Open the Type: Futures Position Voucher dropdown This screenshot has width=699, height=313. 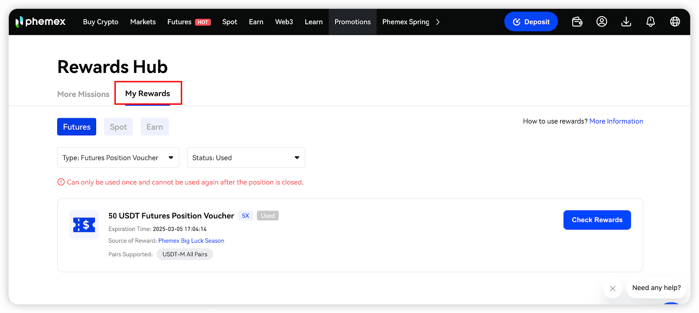point(118,158)
